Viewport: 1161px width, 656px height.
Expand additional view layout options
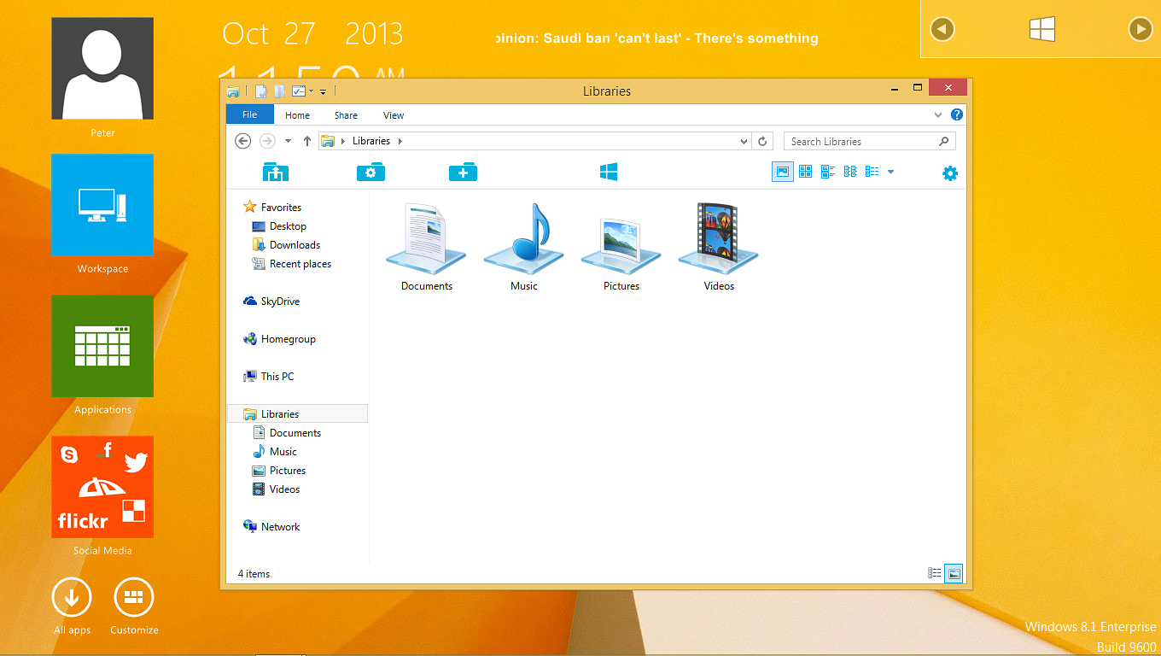890,171
